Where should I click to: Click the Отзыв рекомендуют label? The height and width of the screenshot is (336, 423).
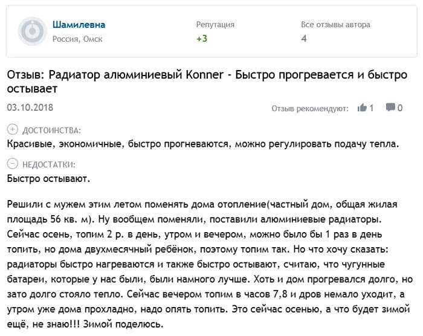pos(310,108)
